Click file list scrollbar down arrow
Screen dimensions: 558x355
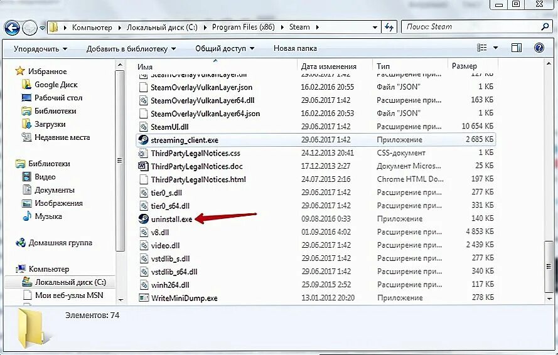tap(549, 299)
